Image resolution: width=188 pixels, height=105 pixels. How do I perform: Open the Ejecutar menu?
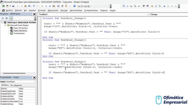point(64,10)
